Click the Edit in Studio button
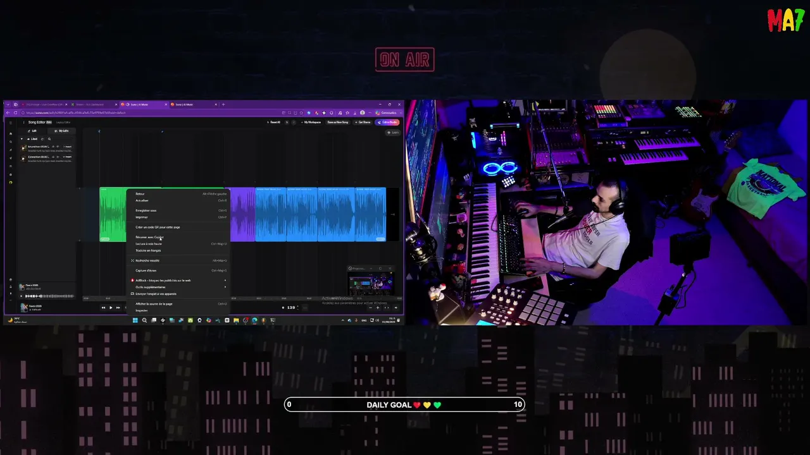Screen dimensions: 810x455 point(389,122)
